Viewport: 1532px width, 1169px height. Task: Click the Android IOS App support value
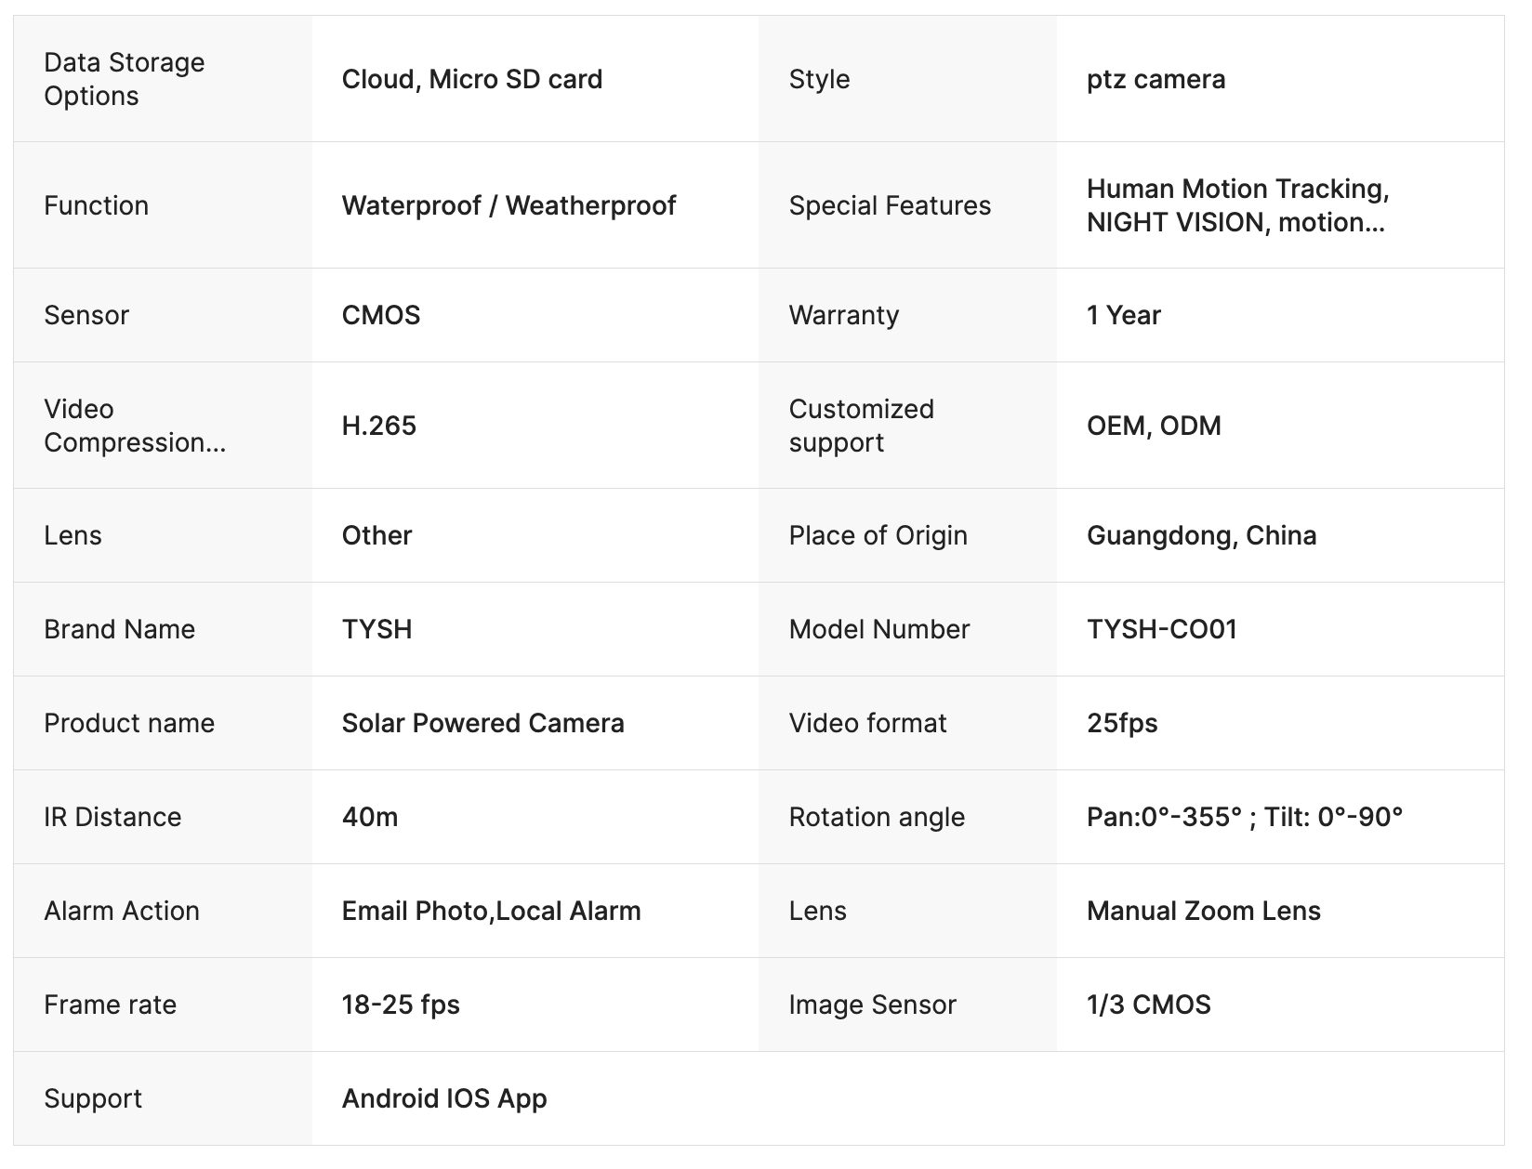pyautogui.click(x=444, y=1098)
